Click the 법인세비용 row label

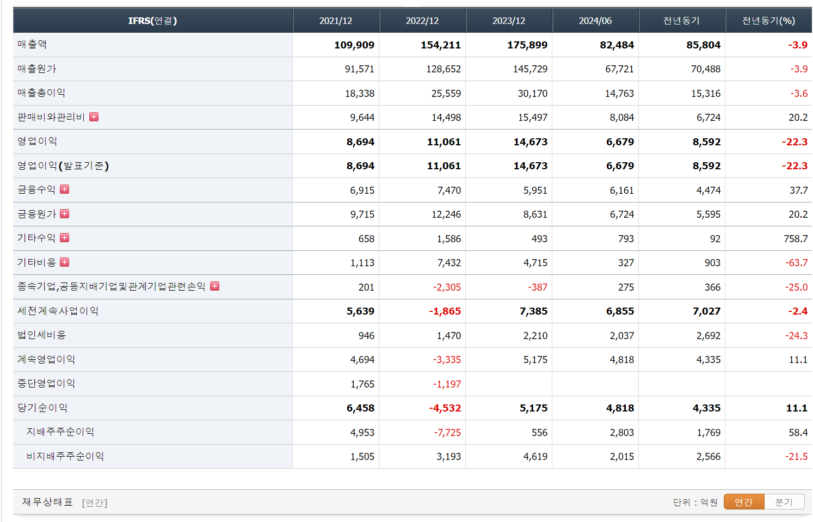[42, 335]
